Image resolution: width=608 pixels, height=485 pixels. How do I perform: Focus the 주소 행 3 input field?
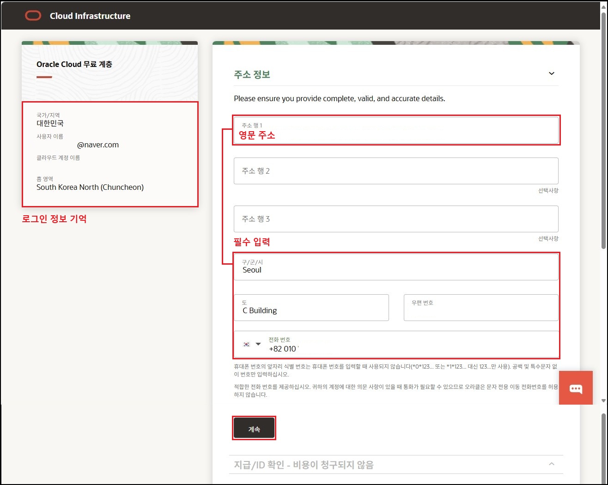[x=396, y=219]
